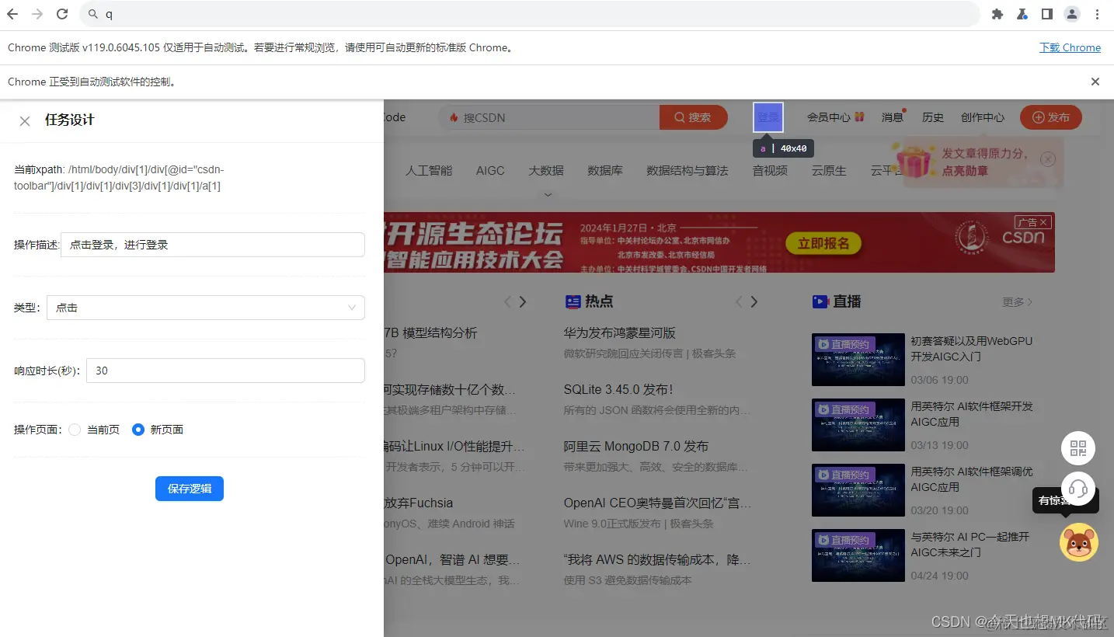Click 更多 link in 直播 section
1114x637 pixels.
(1018, 301)
